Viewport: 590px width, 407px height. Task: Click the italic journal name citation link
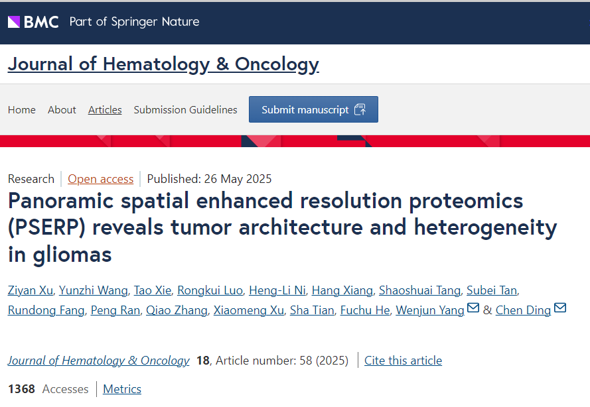click(98, 361)
